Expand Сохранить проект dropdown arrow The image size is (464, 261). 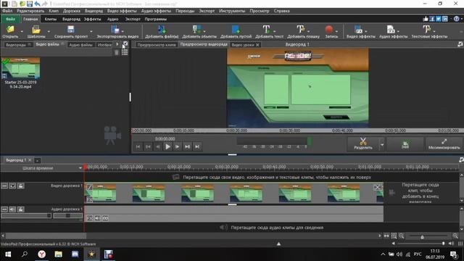point(91,31)
